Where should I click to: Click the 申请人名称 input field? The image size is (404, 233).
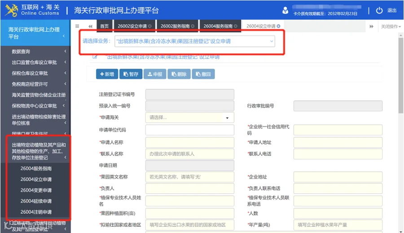coord(189,142)
